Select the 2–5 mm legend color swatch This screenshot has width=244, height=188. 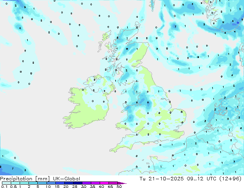33,183
